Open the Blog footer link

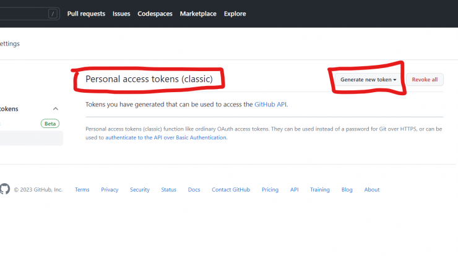(347, 190)
